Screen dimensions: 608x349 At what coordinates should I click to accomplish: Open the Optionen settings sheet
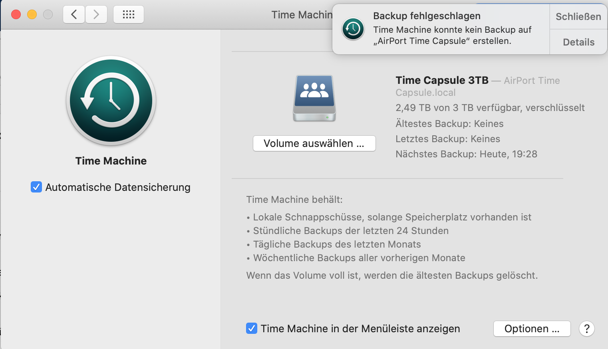(x=532, y=329)
